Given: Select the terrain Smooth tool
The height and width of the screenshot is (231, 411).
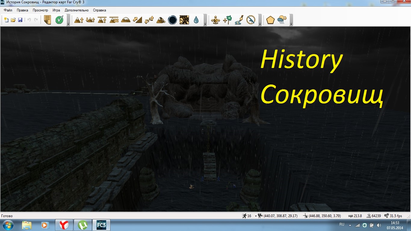Looking at the screenshot, I should point(125,20).
